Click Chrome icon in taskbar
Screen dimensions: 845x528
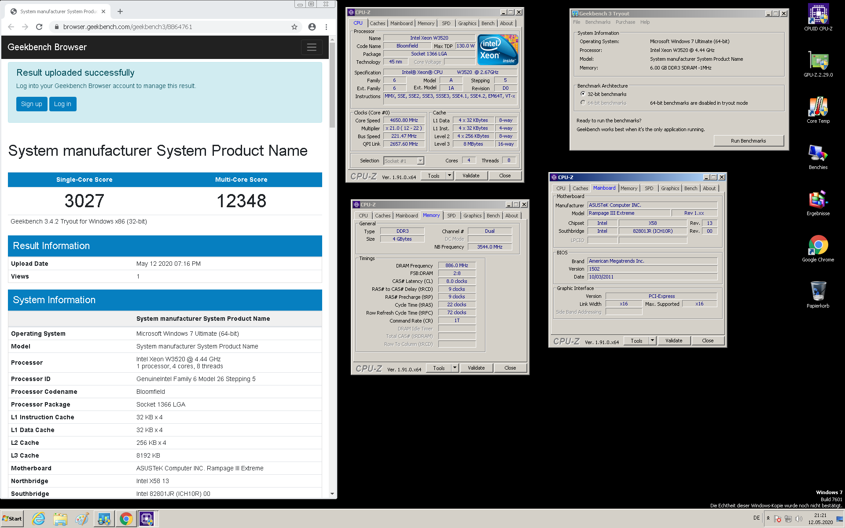[126, 519]
